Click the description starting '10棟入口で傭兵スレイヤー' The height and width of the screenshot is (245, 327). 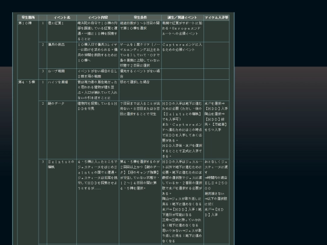98,55
